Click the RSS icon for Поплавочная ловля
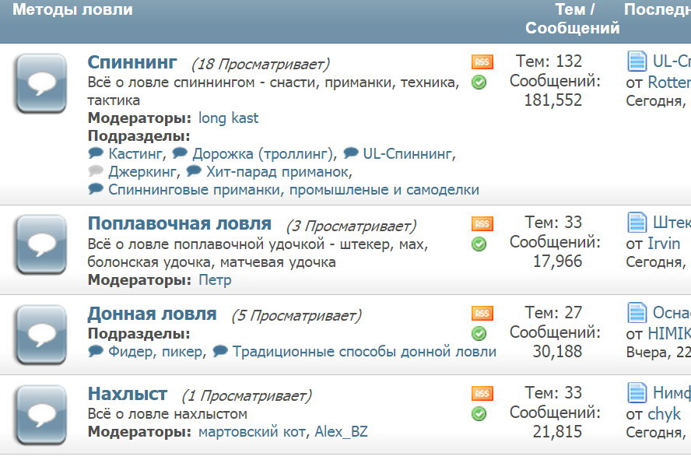The image size is (691, 460). (482, 224)
